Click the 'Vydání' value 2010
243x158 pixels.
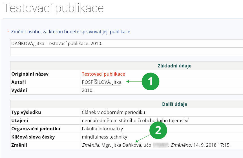click(x=87, y=91)
